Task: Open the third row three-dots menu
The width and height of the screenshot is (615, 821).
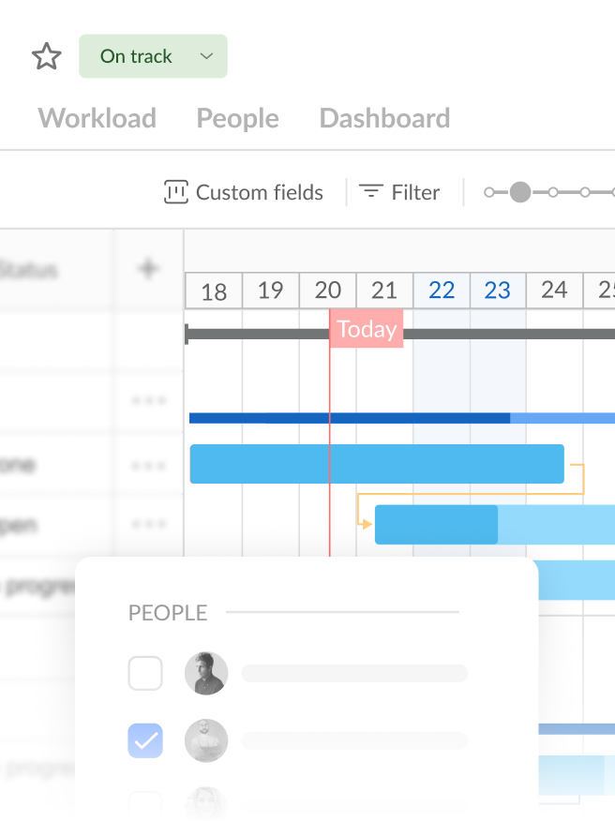Action: click(148, 525)
